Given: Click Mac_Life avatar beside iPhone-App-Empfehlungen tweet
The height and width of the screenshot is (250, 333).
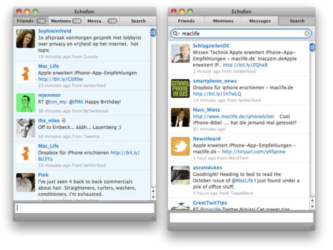Looking at the screenshot, I should pyautogui.click(x=26, y=74).
